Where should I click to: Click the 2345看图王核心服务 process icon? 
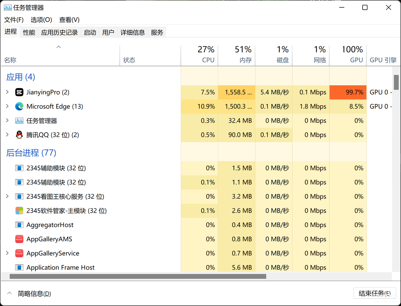click(x=19, y=197)
